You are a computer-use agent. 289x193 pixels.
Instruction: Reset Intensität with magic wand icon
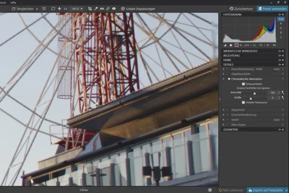[x=283, y=93]
